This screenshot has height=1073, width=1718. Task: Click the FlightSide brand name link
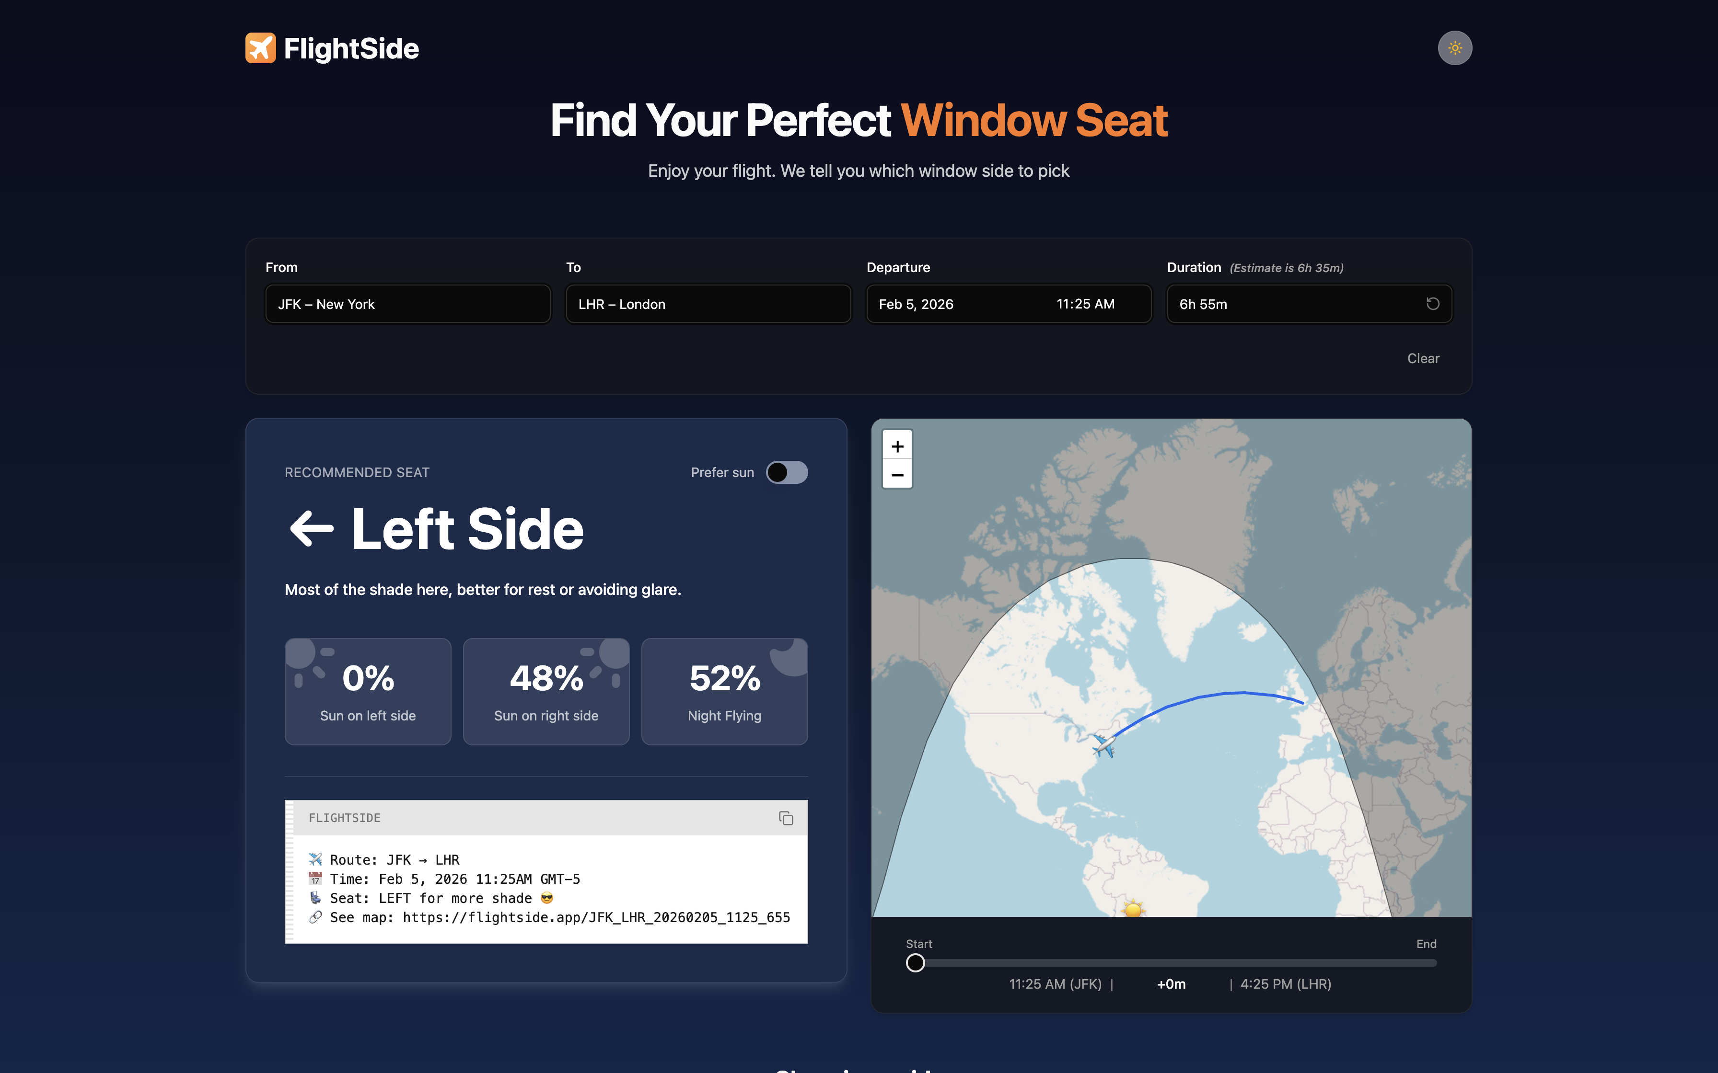(351, 48)
